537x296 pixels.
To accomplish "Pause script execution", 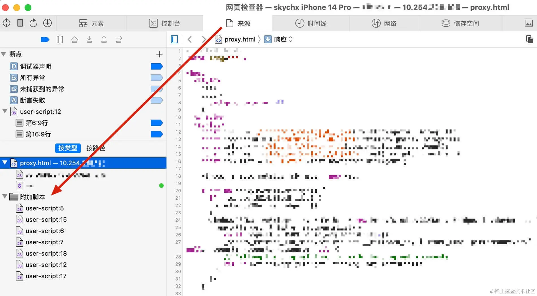I will [x=60, y=40].
